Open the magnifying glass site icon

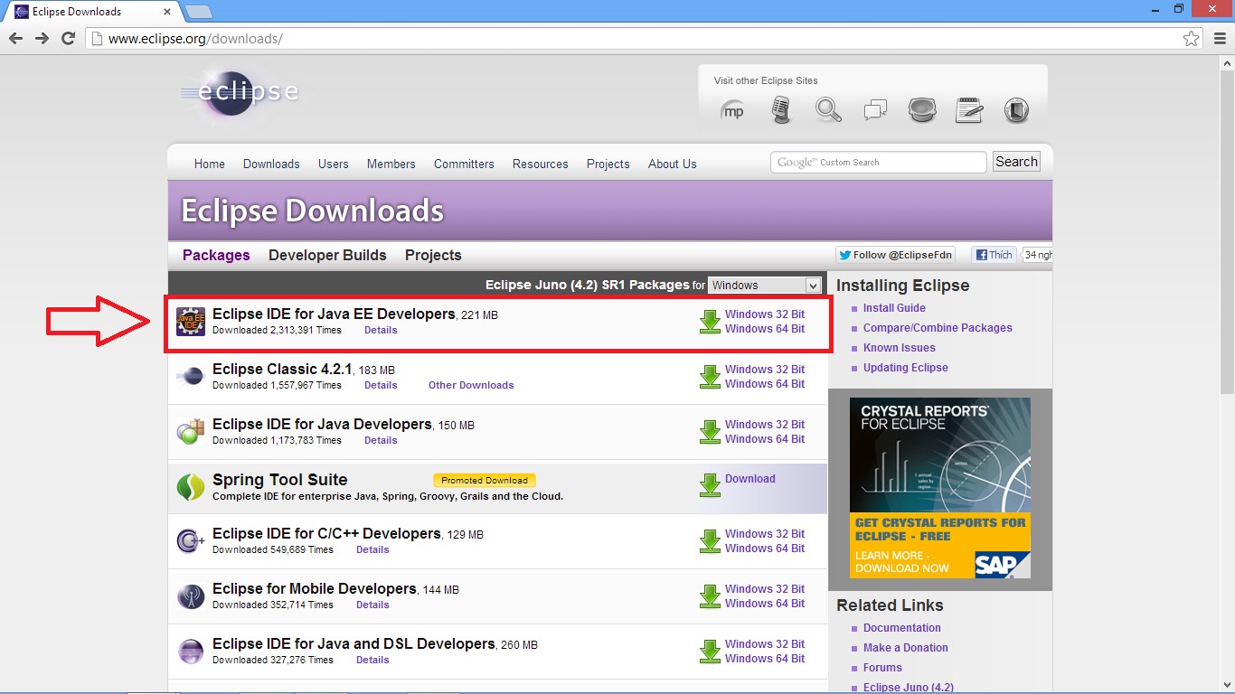[x=828, y=110]
